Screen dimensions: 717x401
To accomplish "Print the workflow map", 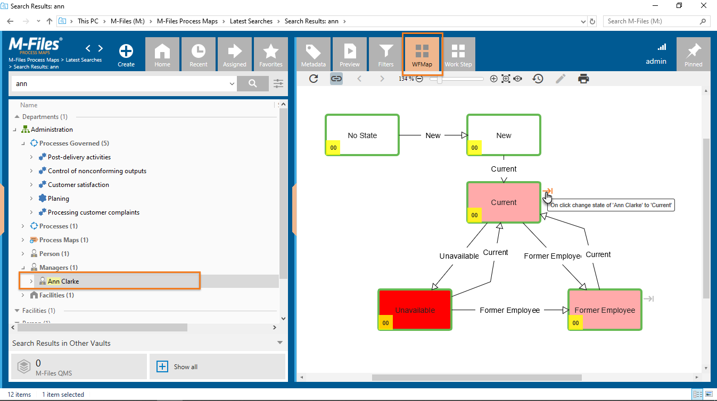I will coord(584,79).
